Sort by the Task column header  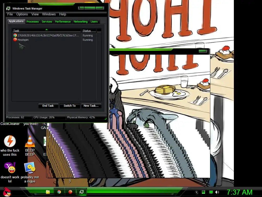pyautogui.click(x=46, y=31)
